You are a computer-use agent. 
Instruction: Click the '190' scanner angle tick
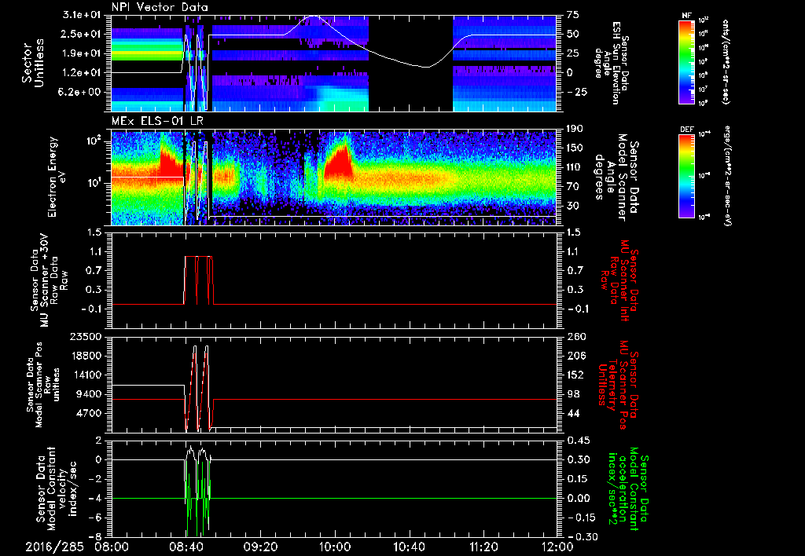(x=575, y=129)
